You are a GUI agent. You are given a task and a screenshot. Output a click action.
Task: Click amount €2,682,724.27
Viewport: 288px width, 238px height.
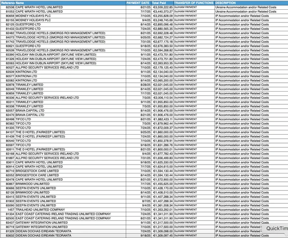click(x=163, y=37)
